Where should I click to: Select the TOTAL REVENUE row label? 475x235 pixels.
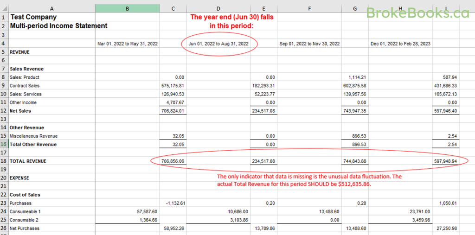[x=28, y=161]
